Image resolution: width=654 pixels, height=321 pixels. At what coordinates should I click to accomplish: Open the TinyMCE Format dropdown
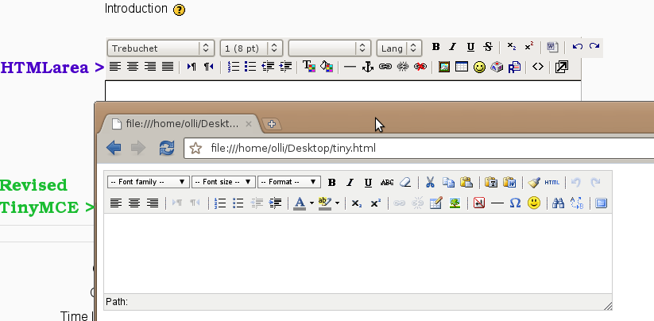[x=289, y=182]
